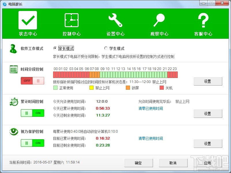
Task: Switch to 设置中心 tab label
Action: click(115, 34)
